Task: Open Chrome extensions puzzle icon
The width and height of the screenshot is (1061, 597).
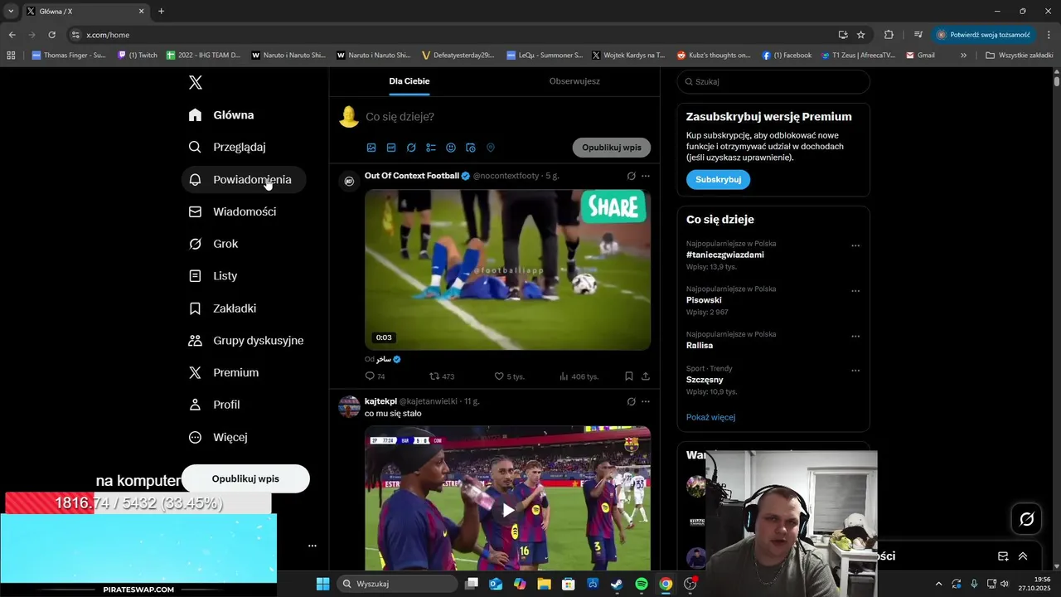Action: click(889, 35)
